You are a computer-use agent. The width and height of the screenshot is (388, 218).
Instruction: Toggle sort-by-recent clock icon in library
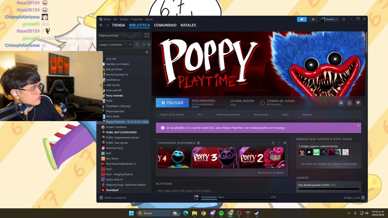[x=144, y=45]
